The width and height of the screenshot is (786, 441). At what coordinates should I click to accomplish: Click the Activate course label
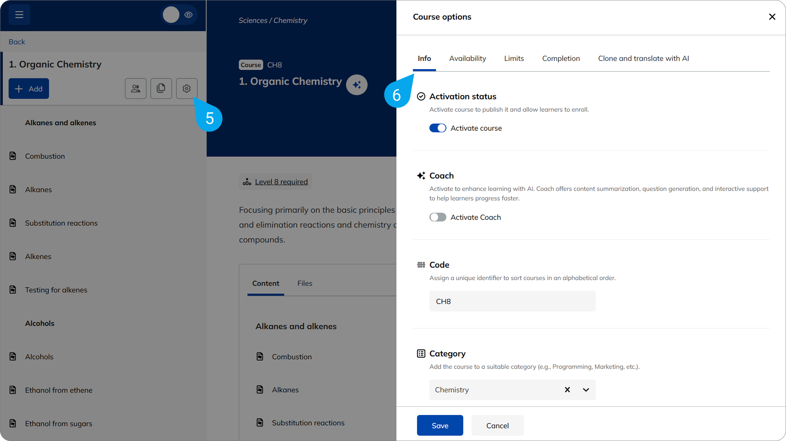point(476,128)
